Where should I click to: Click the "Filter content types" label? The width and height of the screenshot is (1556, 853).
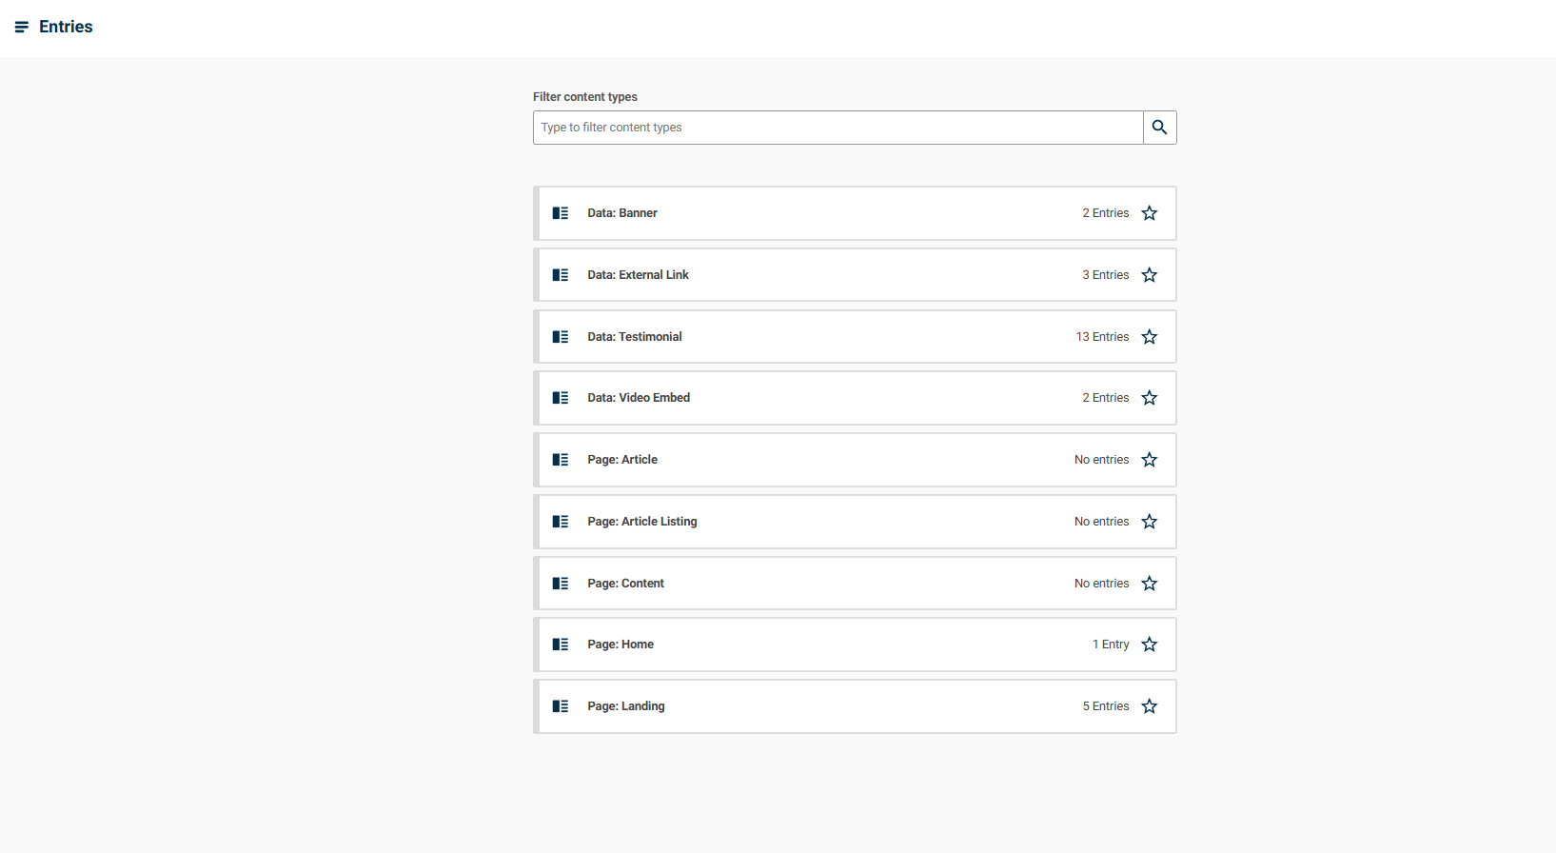[x=585, y=97]
